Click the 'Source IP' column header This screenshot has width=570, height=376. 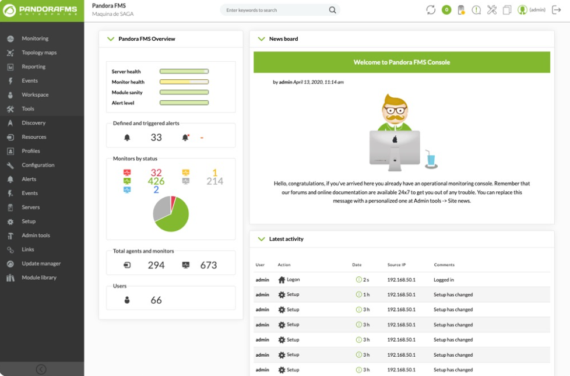coord(396,265)
